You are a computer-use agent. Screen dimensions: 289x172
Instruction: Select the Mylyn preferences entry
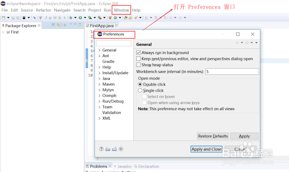(108, 90)
